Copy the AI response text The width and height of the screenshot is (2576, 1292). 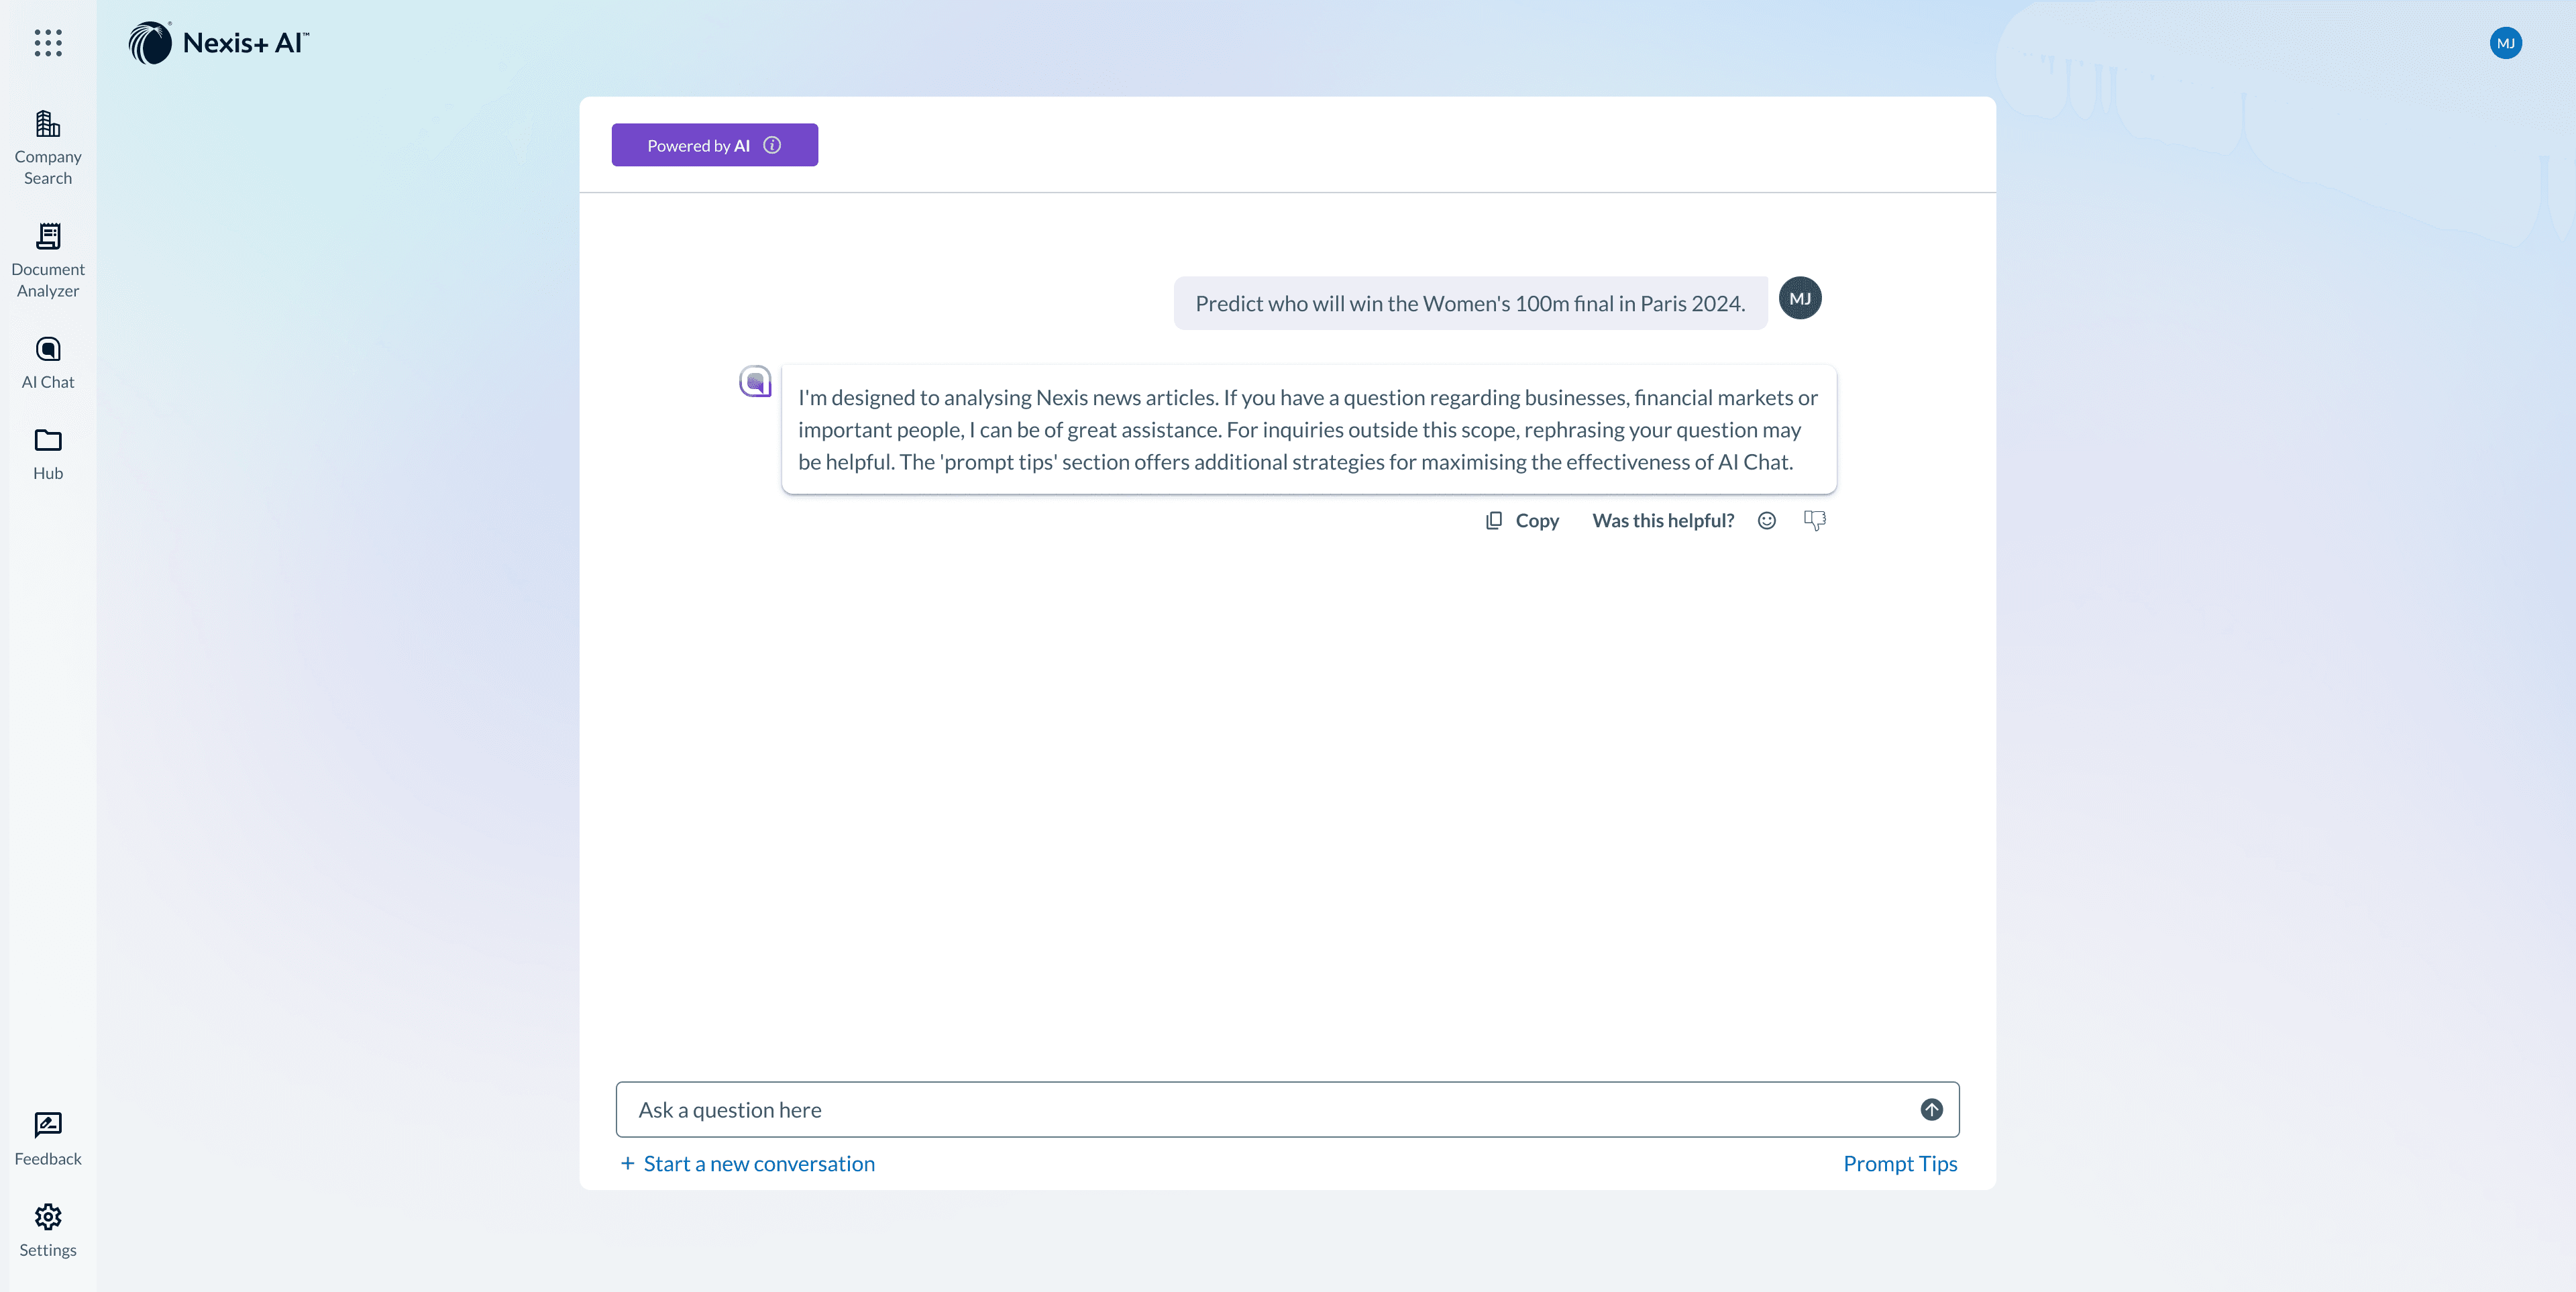pyautogui.click(x=1522, y=520)
